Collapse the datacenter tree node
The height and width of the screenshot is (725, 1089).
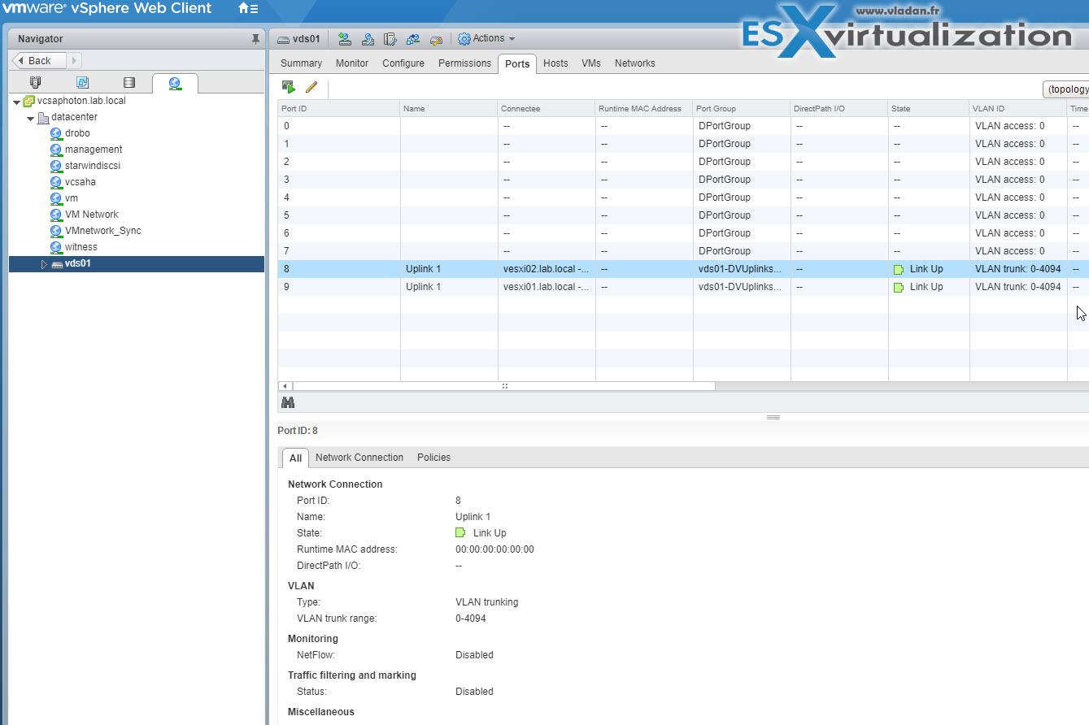(30, 118)
